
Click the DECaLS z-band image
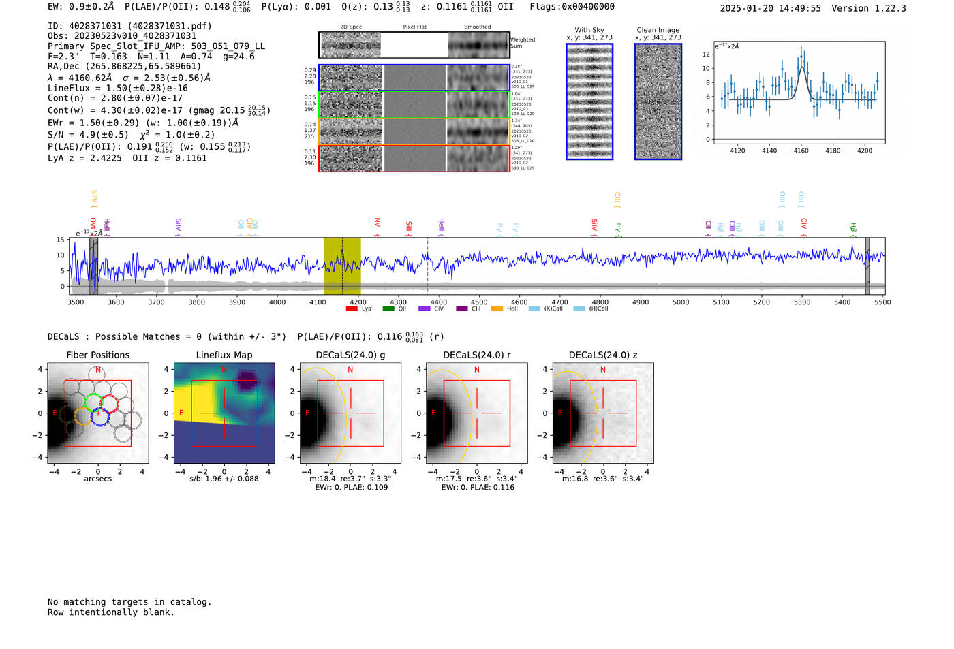(602, 413)
